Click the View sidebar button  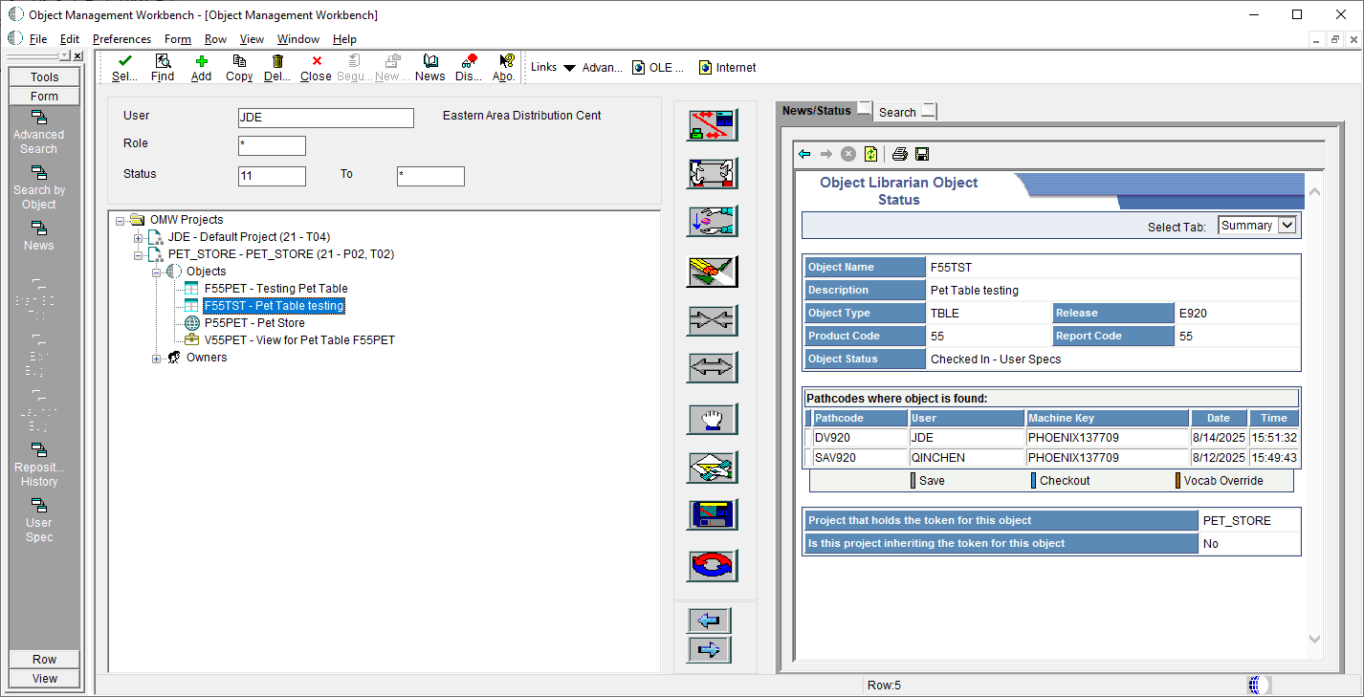point(45,679)
